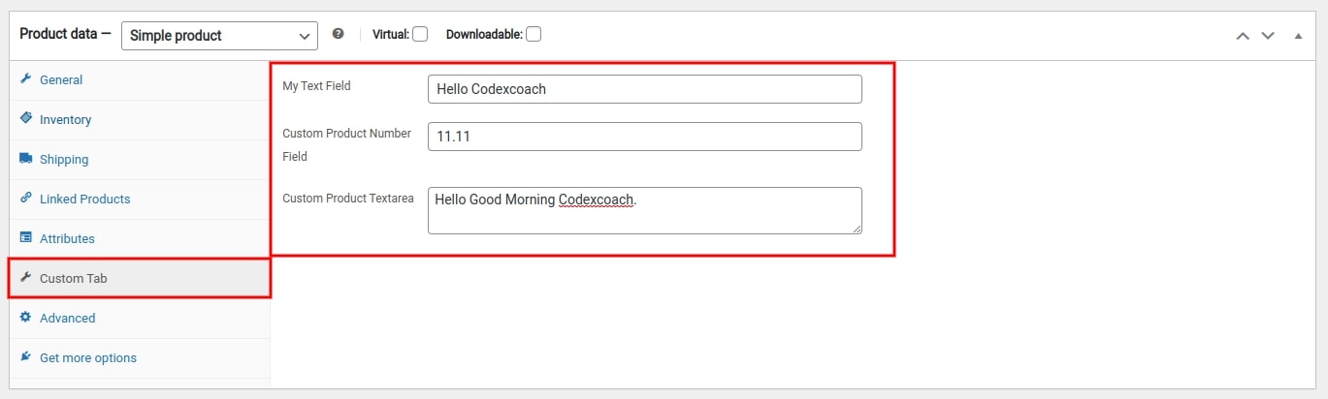This screenshot has height=399, width=1328.
Task: Collapse the Product data panel
Action: pos(1298,36)
